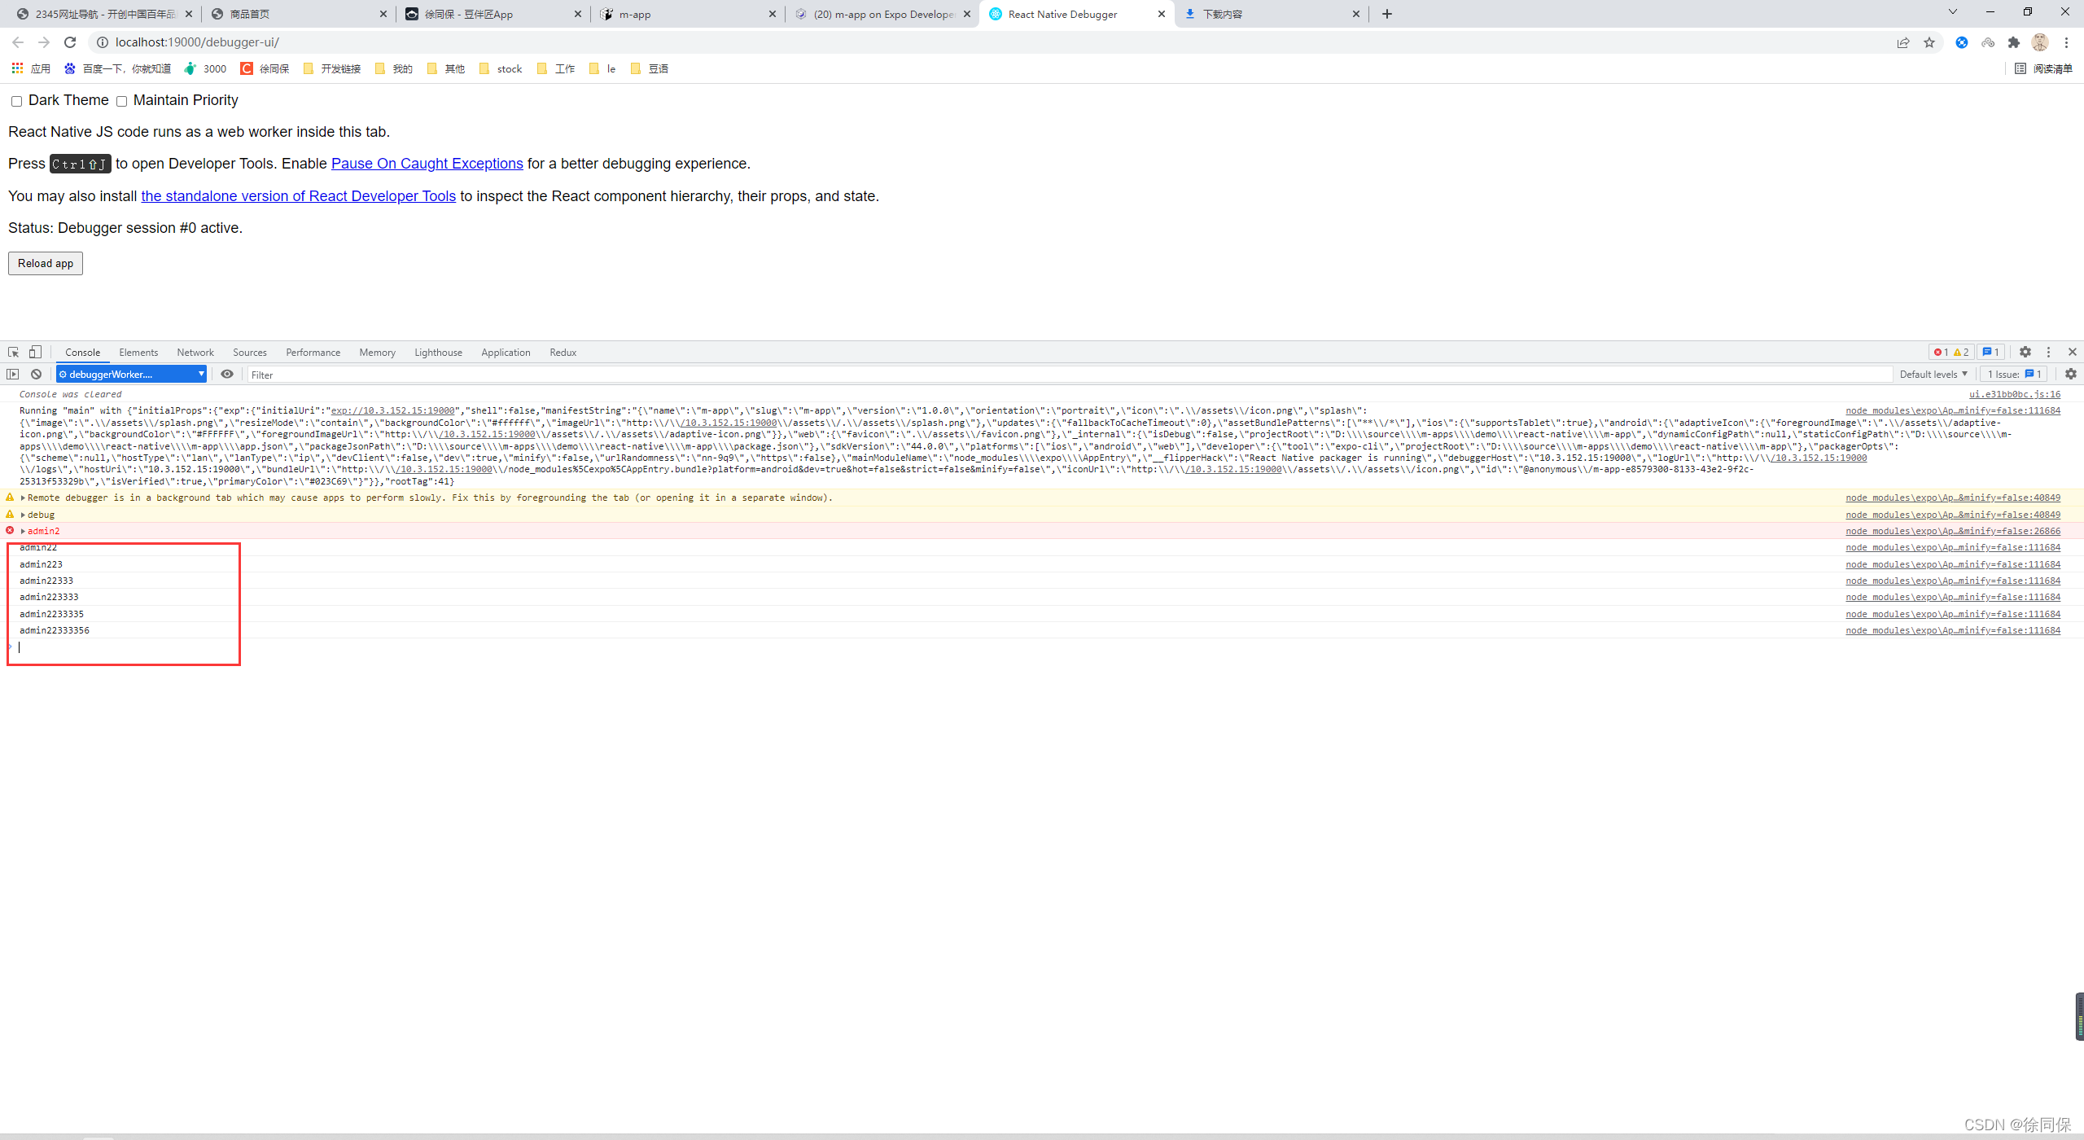Click the Console tab in DevTools

click(x=80, y=351)
